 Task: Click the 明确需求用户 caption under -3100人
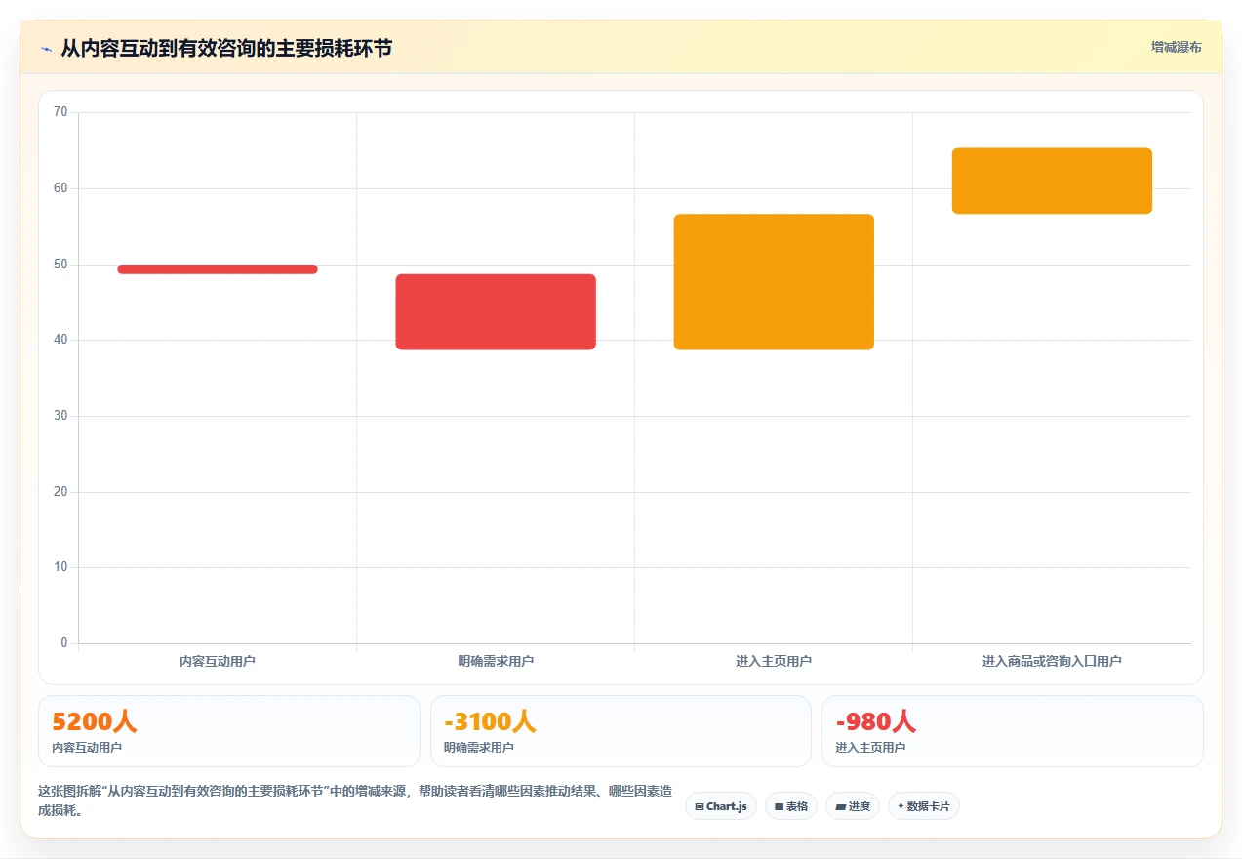point(479,748)
